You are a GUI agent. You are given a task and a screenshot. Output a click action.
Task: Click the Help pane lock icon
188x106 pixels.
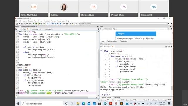(169, 29)
